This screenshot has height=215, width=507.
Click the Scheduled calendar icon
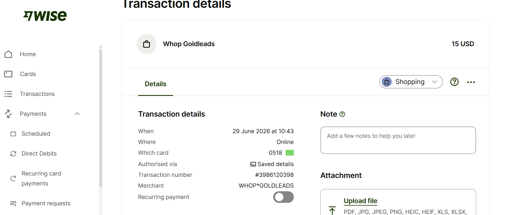pyautogui.click(x=13, y=134)
